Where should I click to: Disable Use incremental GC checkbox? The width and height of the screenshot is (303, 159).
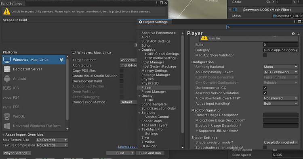tap(265, 88)
